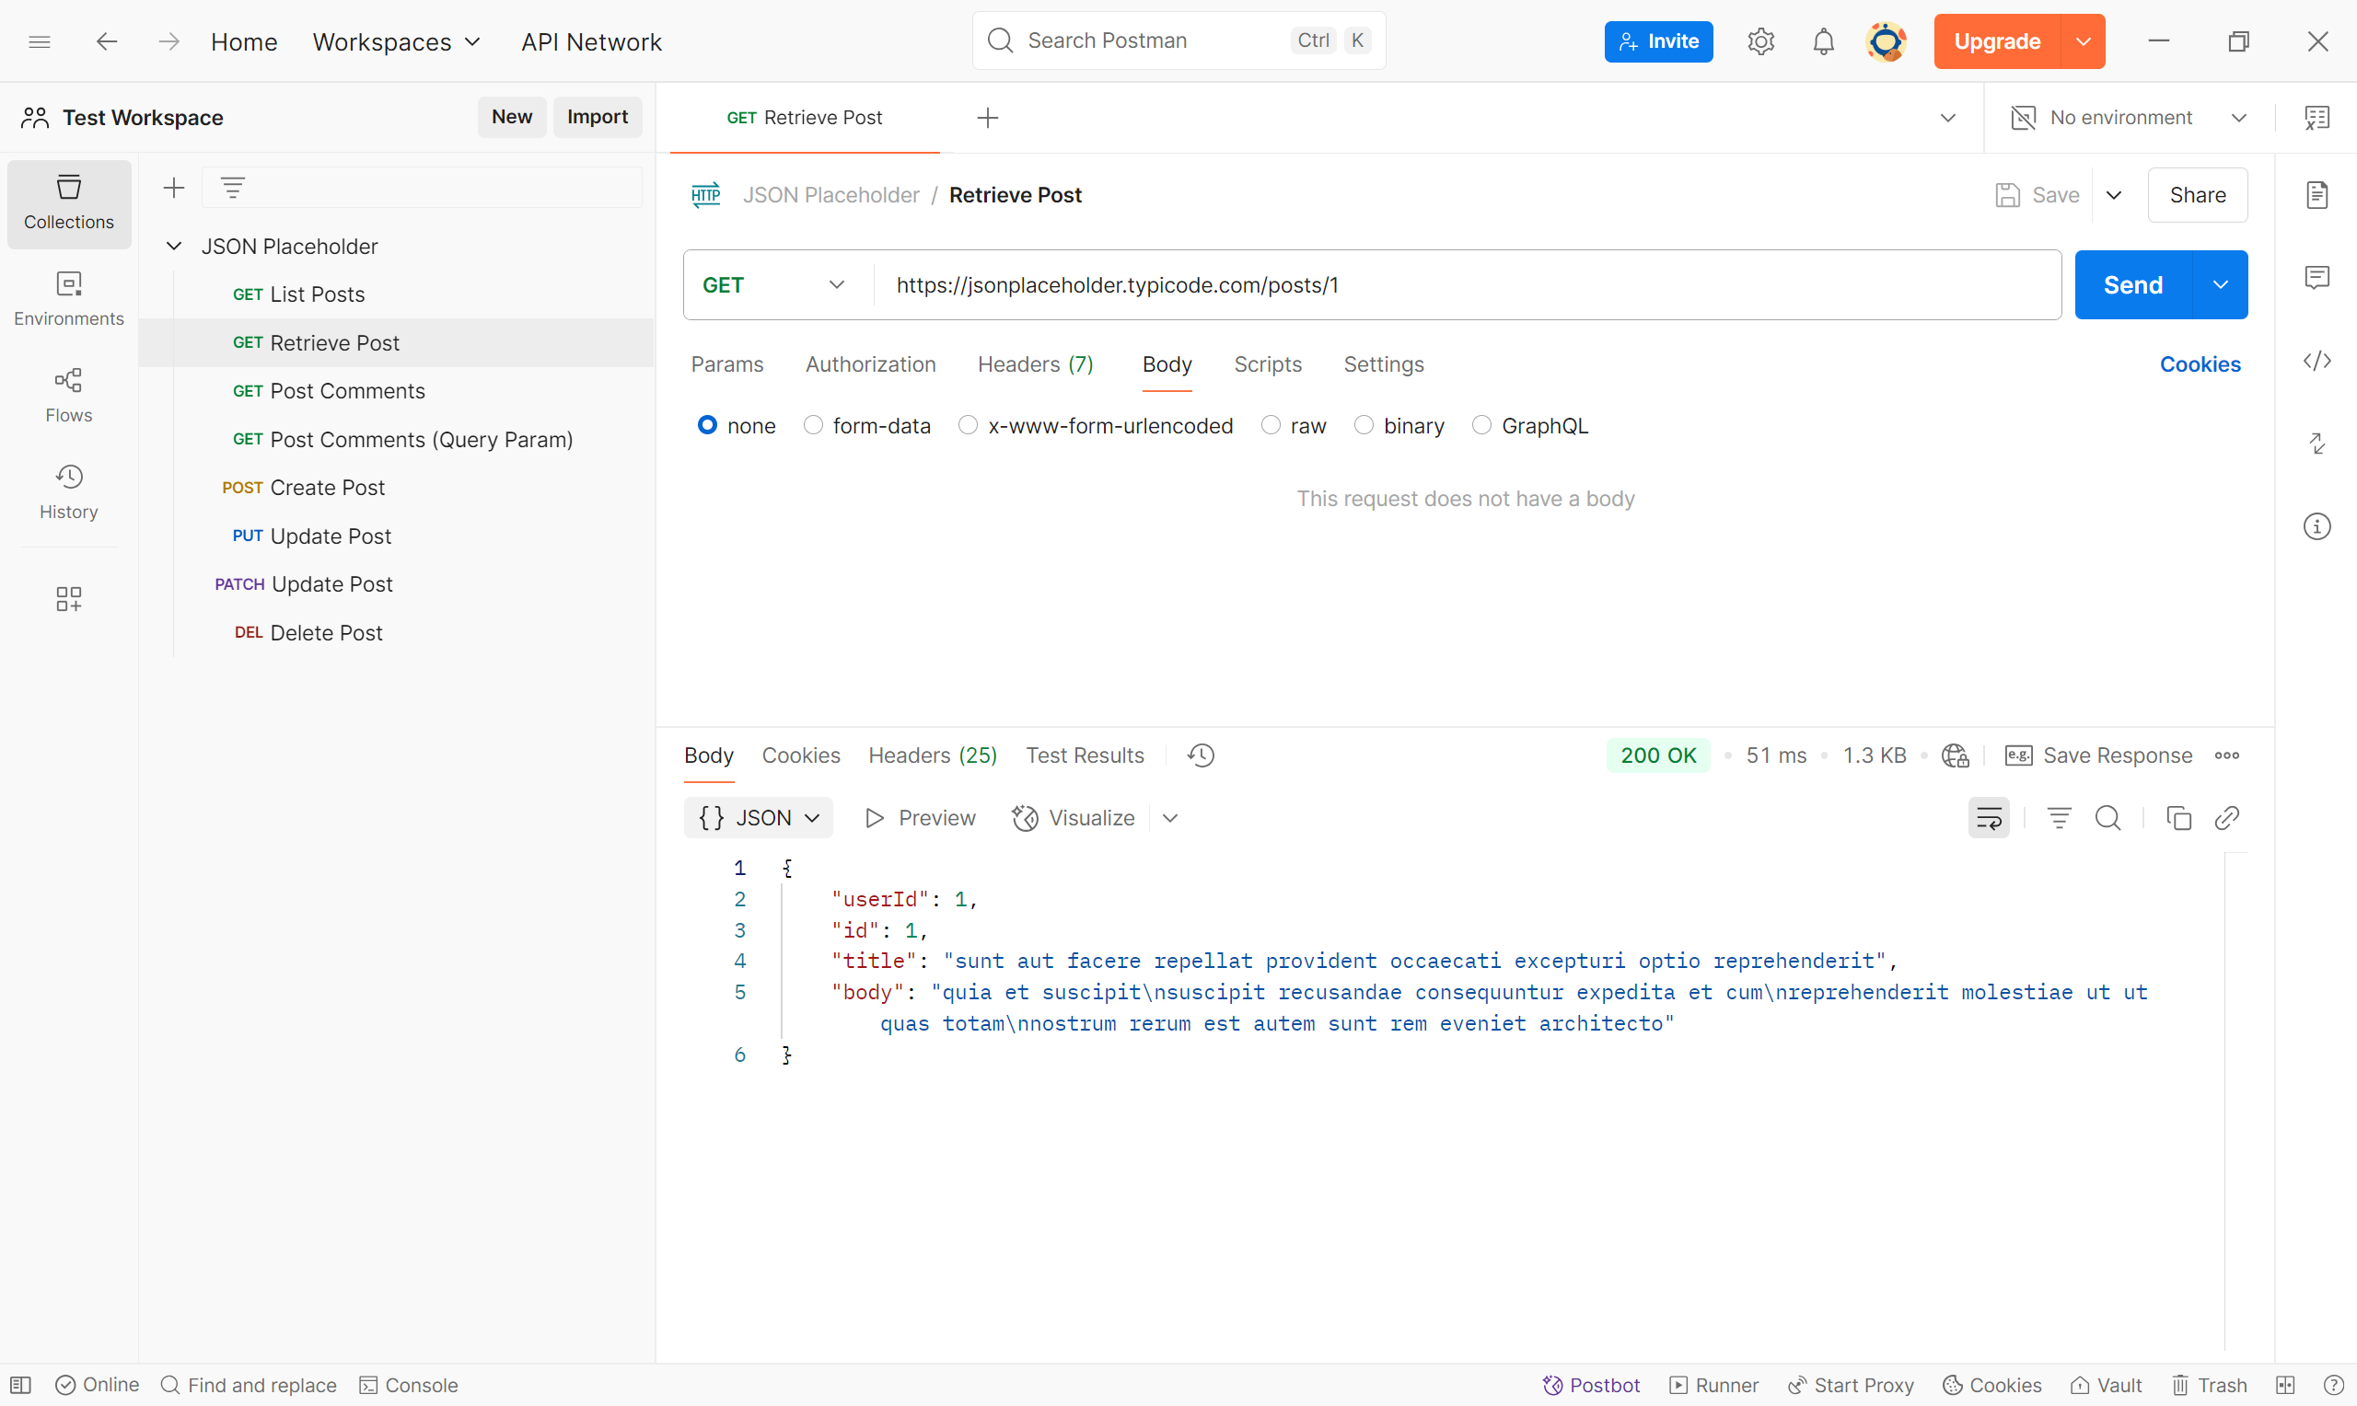Open the Test Results response tab

click(x=1085, y=755)
